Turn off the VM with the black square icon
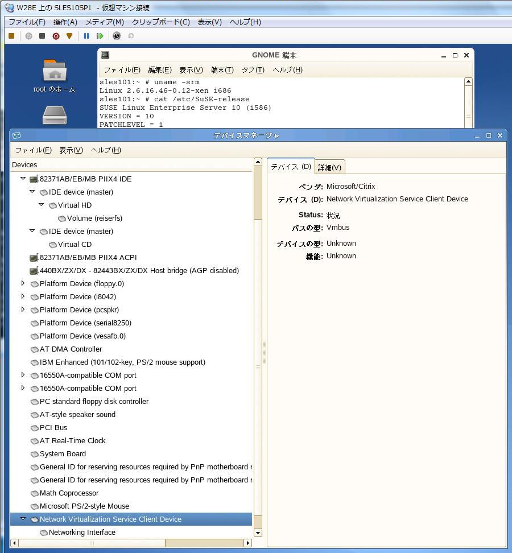 (42, 36)
